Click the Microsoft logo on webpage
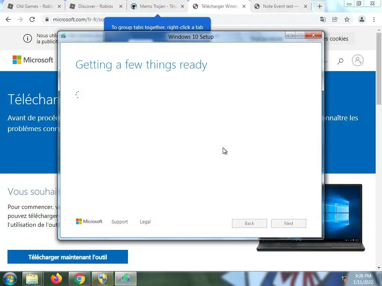382x286 pixels. click(x=33, y=60)
